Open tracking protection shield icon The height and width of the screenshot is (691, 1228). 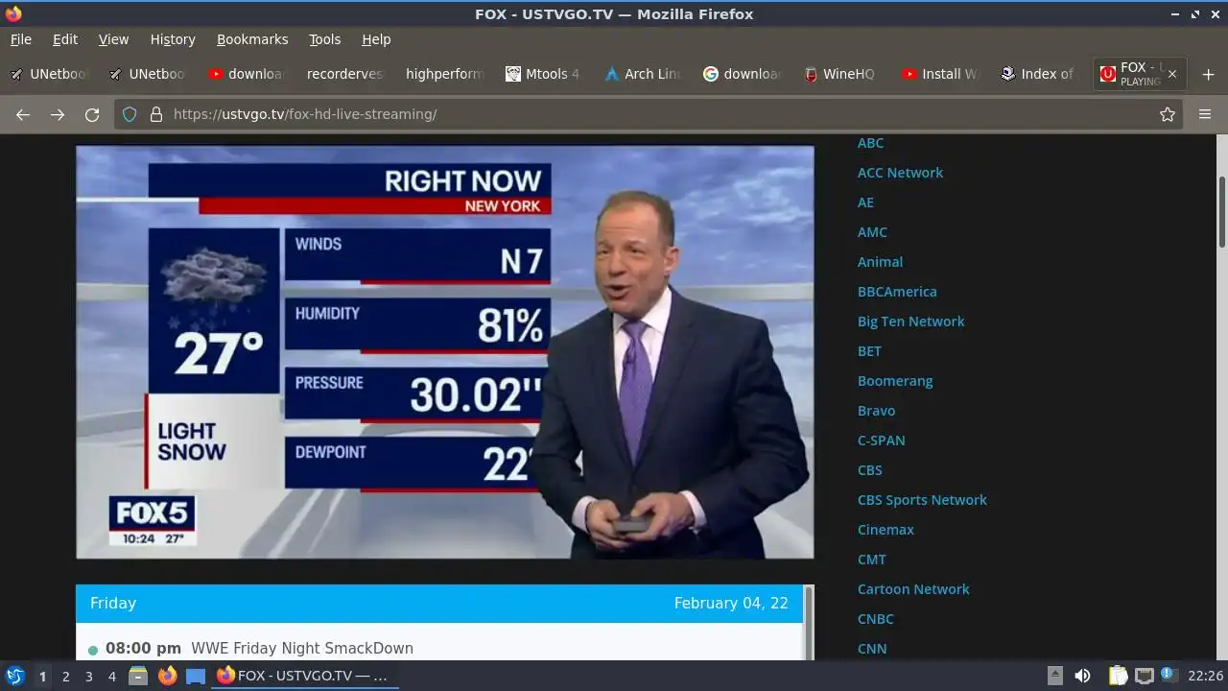pyautogui.click(x=130, y=114)
